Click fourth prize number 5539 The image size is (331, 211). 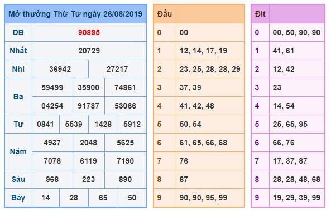coord(74,124)
